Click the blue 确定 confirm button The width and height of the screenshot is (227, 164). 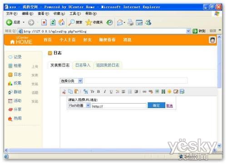156,105
